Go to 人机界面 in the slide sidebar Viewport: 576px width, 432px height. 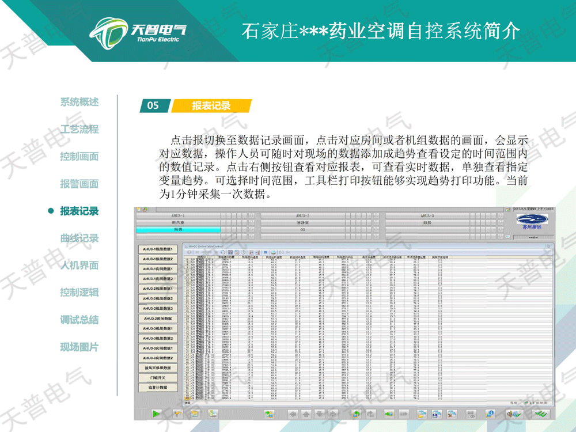[79, 265]
